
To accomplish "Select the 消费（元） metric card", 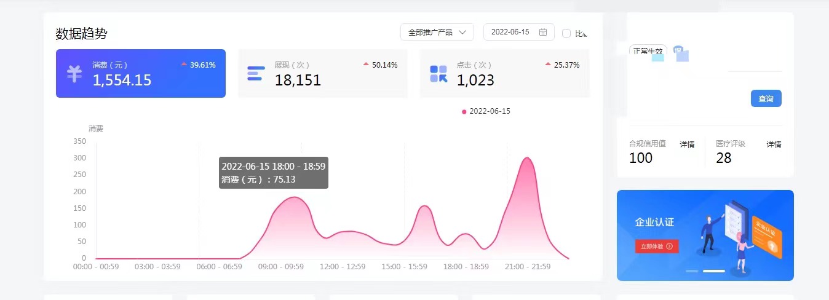I will (141, 73).
